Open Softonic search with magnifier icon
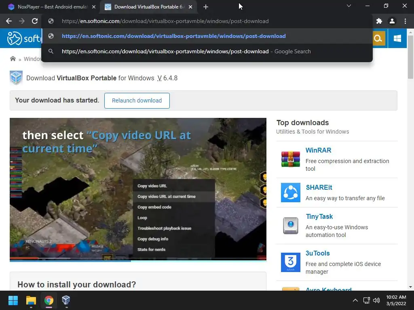Image resolution: width=414 pixels, height=310 pixels. tap(378, 38)
